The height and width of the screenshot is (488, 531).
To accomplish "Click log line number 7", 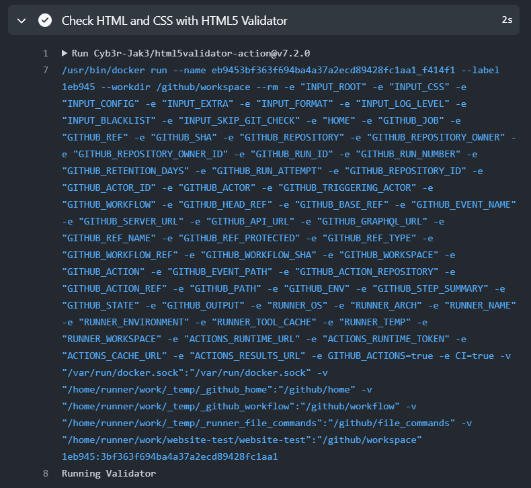I will (x=46, y=70).
